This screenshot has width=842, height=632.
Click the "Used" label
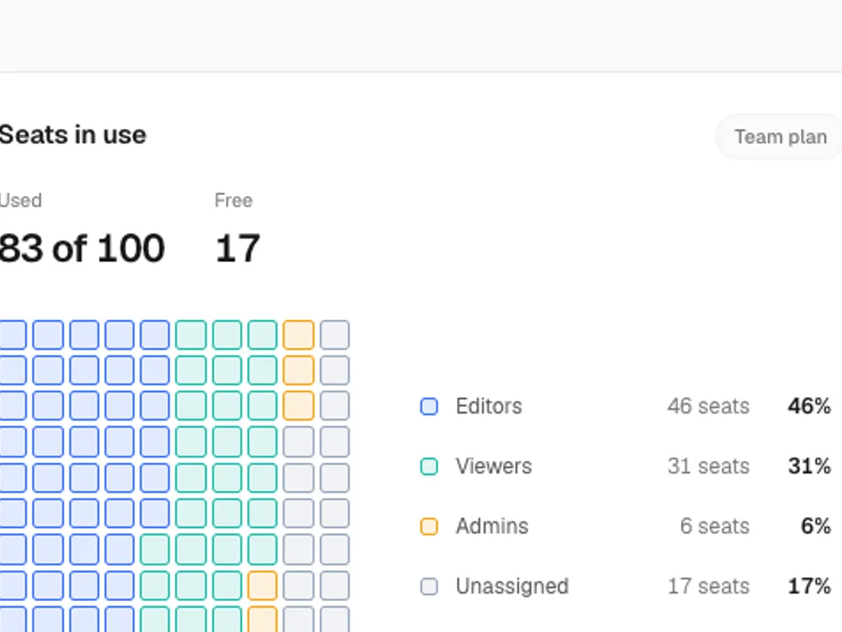[x=21, y=200]
